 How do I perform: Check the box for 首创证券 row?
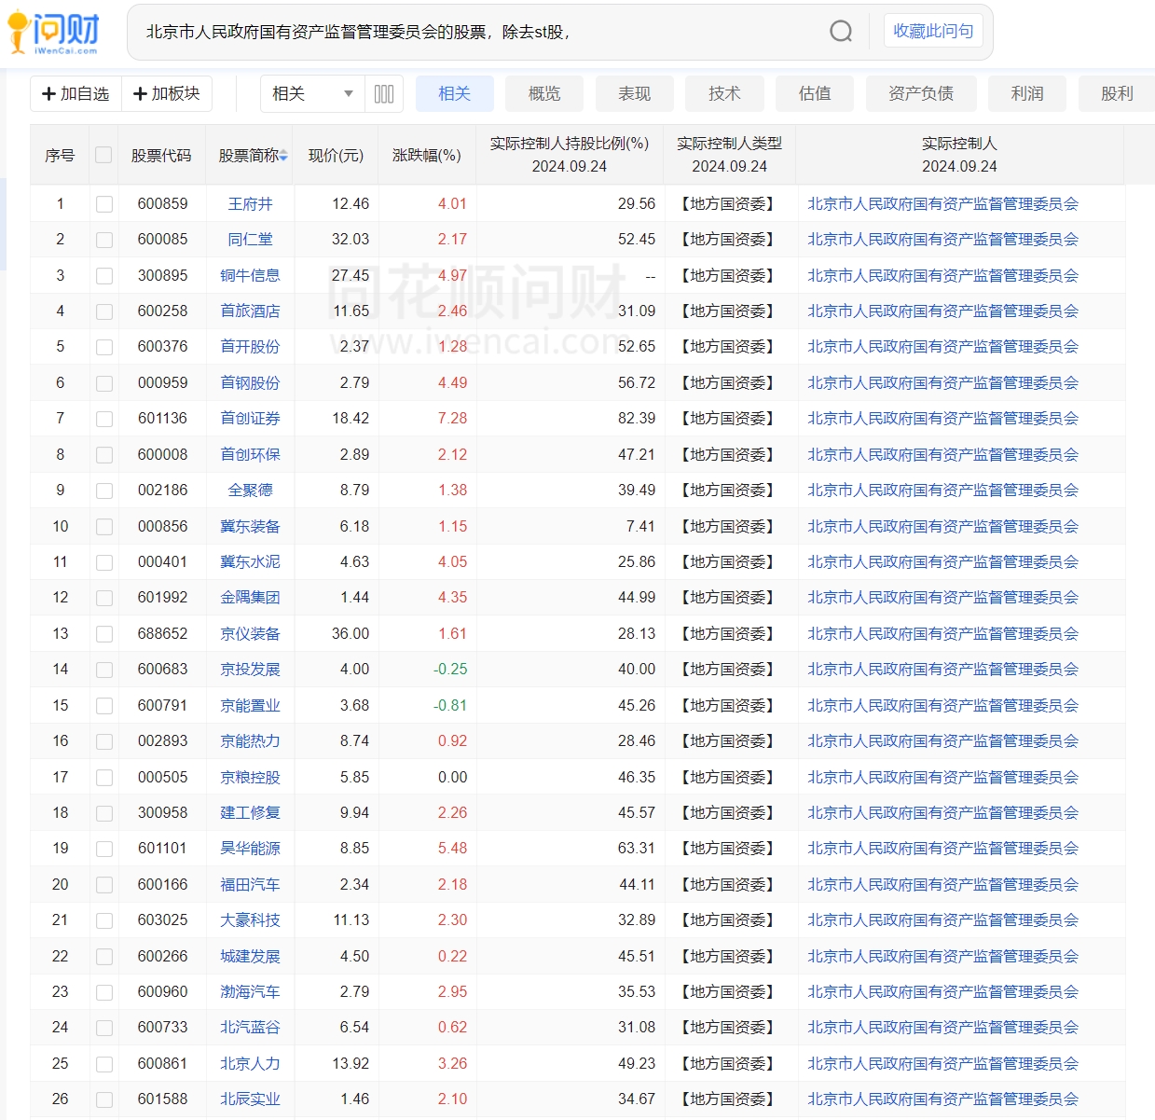[104, 419]
